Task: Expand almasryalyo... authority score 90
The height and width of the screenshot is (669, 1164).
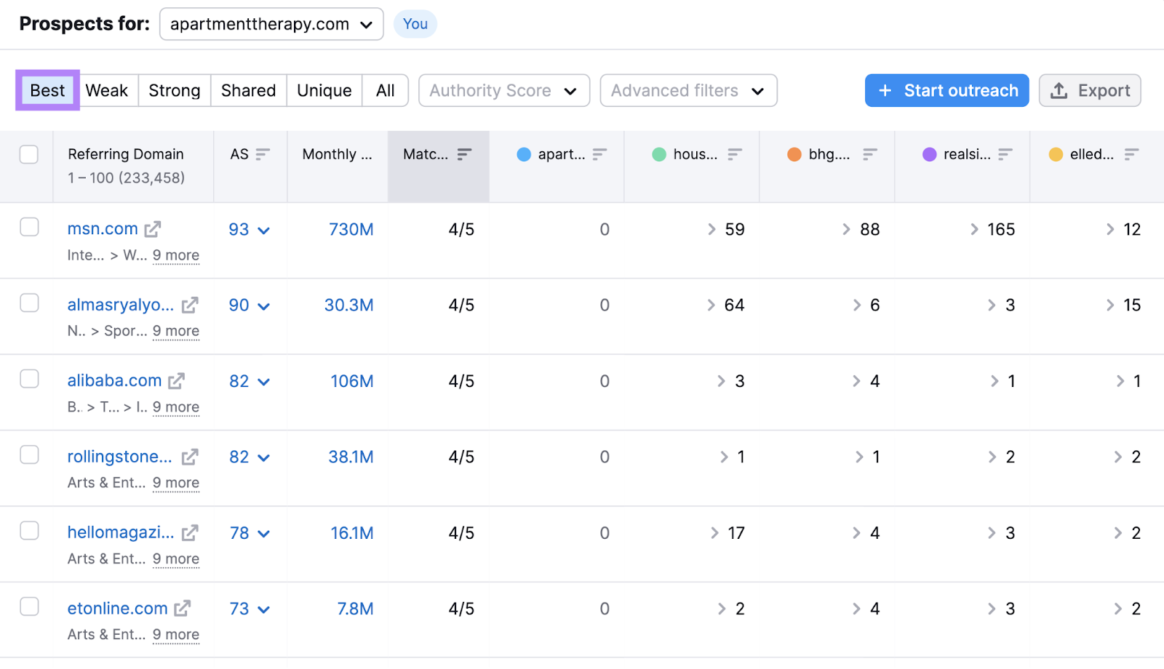Action: 264,306
